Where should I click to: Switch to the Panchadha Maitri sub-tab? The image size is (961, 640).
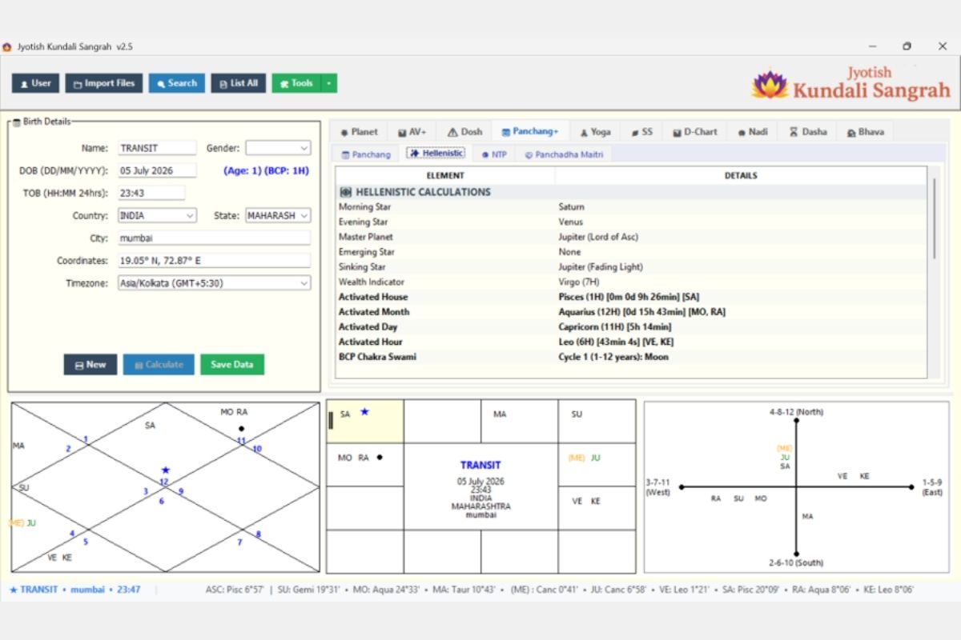coord(564,154)
